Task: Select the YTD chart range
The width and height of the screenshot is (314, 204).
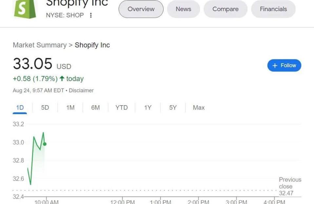Action: (121, 108)
